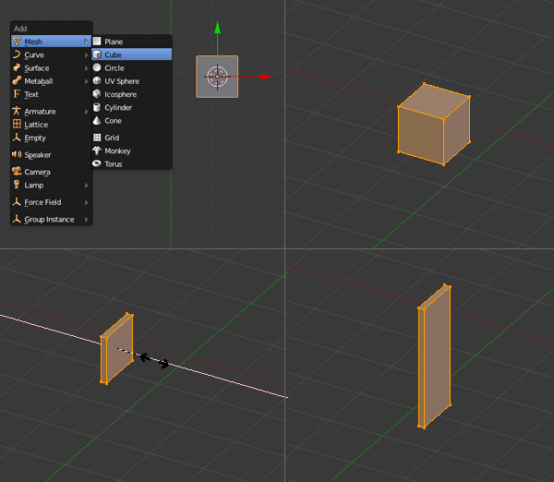Click the Cylinder icon

[97, 107]
